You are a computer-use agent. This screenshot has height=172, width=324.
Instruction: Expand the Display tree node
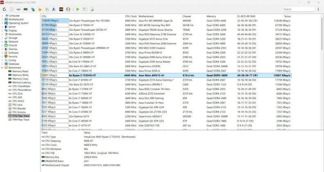pos(2,31)
